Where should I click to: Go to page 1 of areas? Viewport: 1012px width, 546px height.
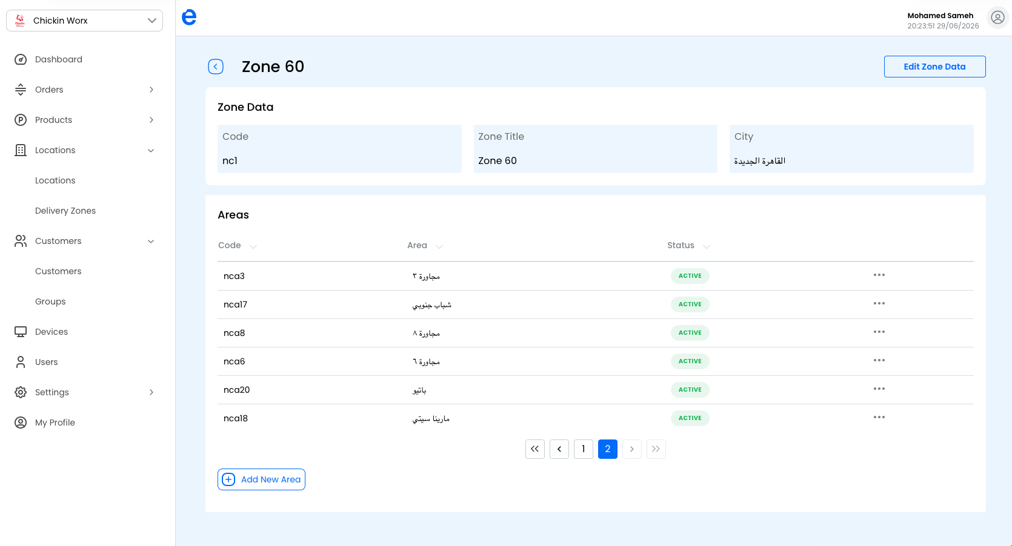(584, 449)
